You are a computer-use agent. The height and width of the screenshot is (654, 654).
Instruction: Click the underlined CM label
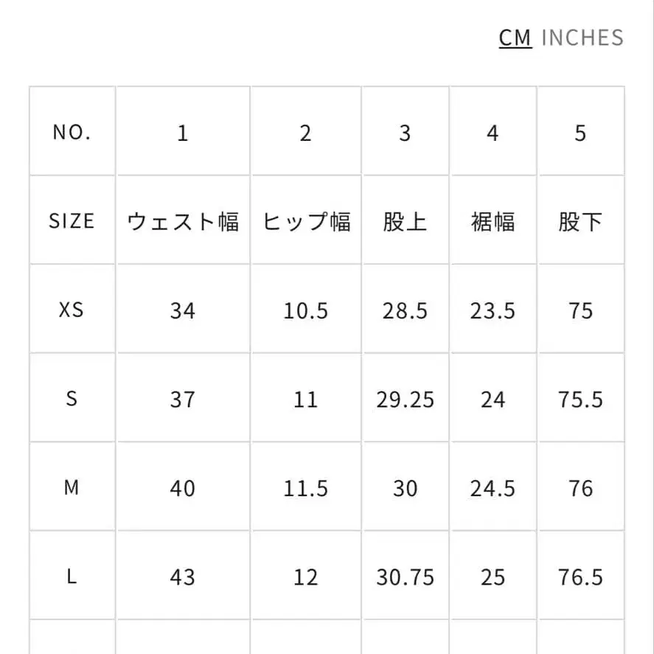[x=515, y=38]
